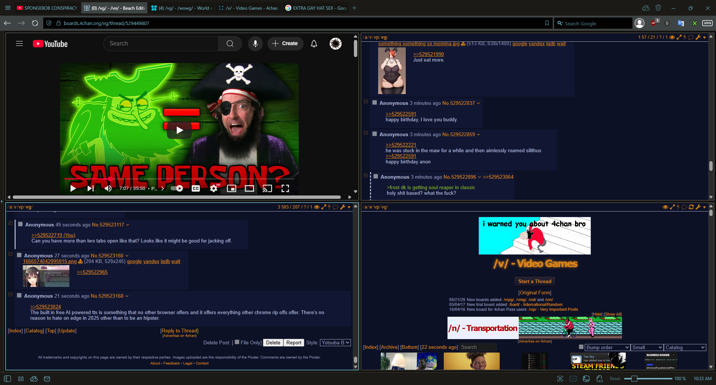716x385 pixels.
Task: Open the quote link >>529522965
Action: [x=92, y=272]
